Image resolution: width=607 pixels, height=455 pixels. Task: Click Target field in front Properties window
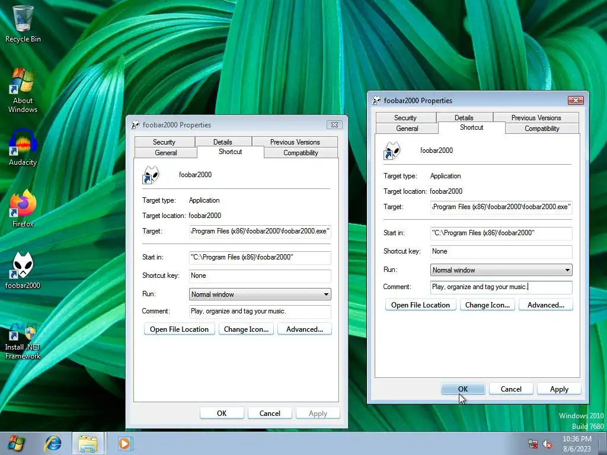click(501, 207)
